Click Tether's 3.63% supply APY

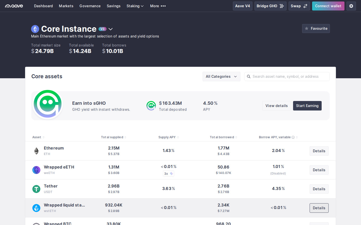[x=169, y=188]
